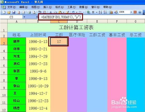Select column F header
This screenshot has width=145, height=112.
click(x=117, y=21)
